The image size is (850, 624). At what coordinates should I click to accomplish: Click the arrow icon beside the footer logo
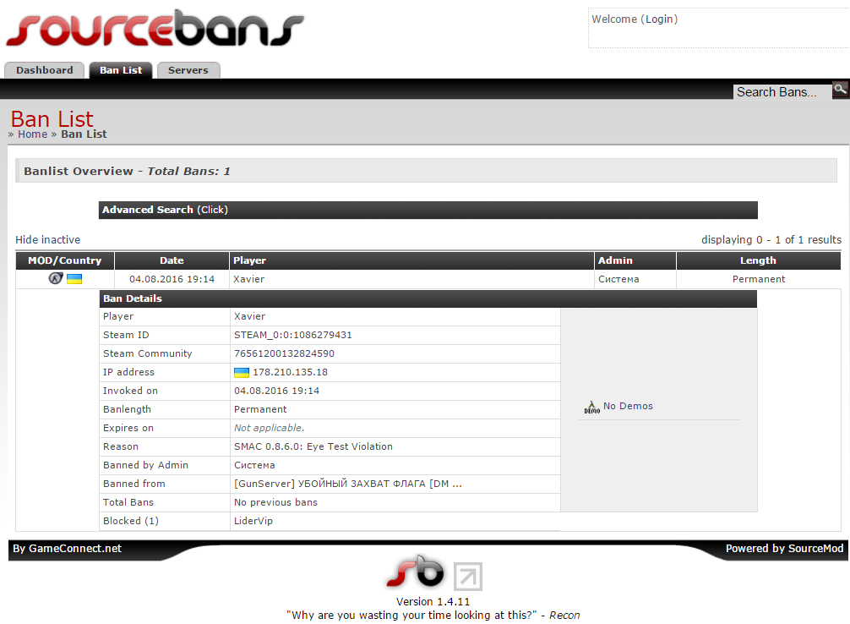pyautogui.click(x=468, y=577)
